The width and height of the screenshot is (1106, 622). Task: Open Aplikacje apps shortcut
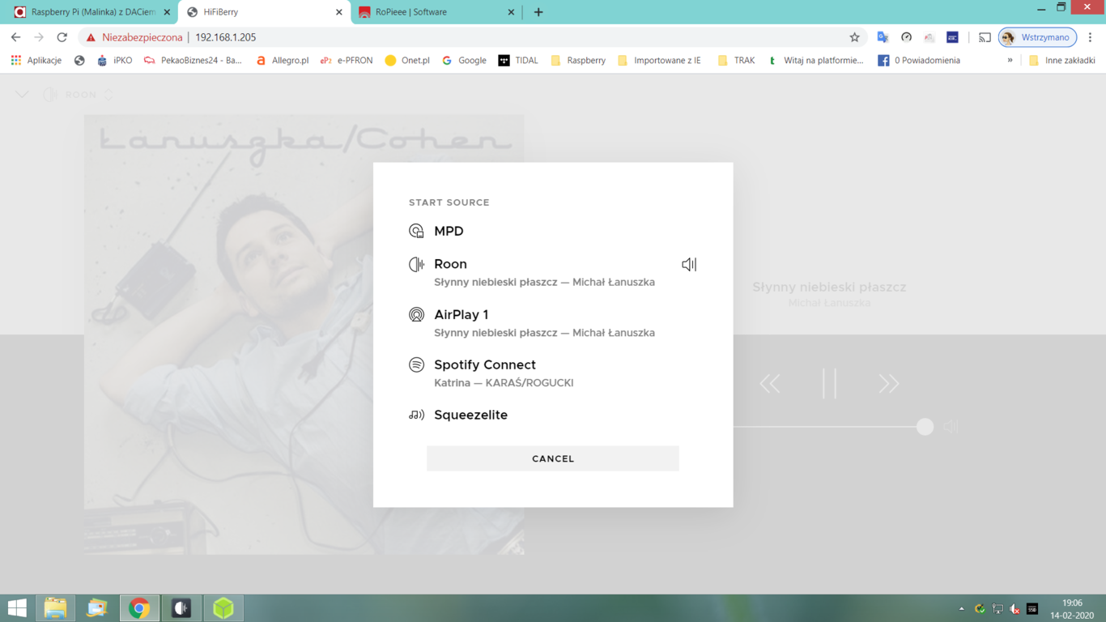point(36,60)
